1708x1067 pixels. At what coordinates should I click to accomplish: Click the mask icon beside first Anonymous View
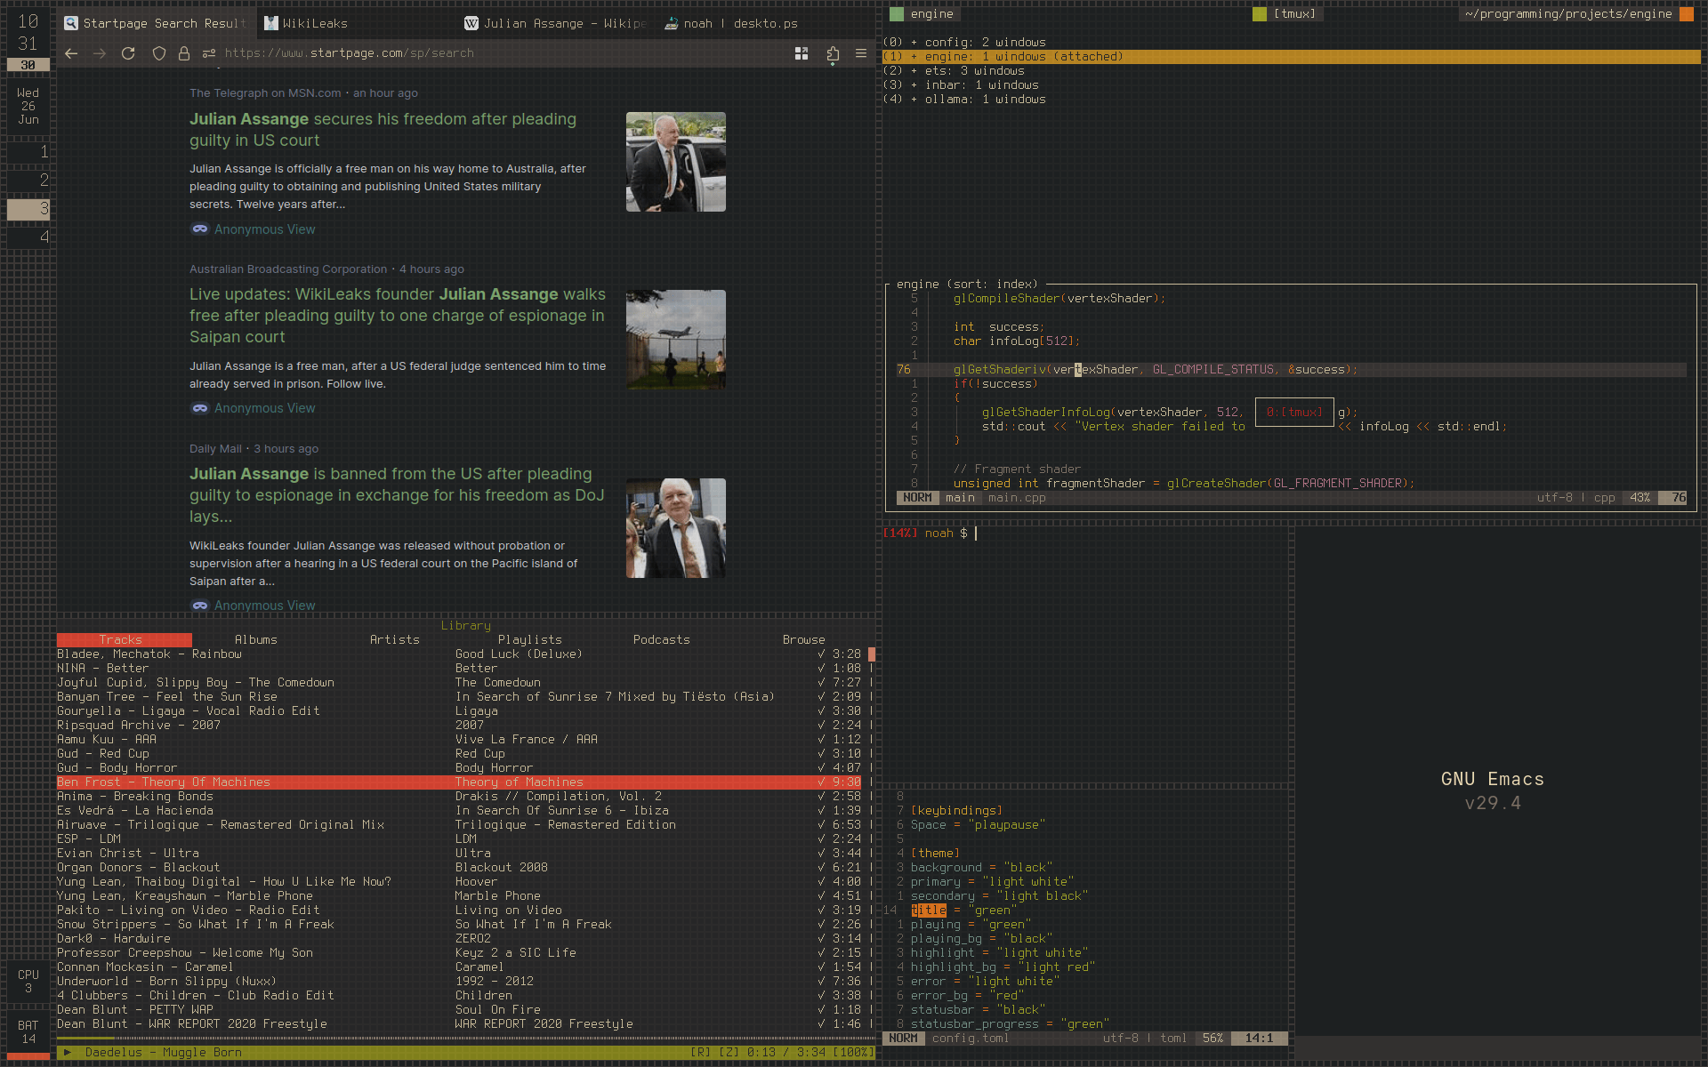pos(200,229)
